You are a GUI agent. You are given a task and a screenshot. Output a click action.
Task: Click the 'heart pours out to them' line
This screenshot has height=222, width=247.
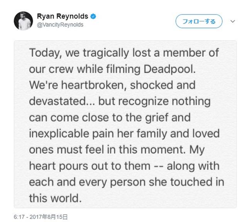pyautogui.click(x=124, y=166)
